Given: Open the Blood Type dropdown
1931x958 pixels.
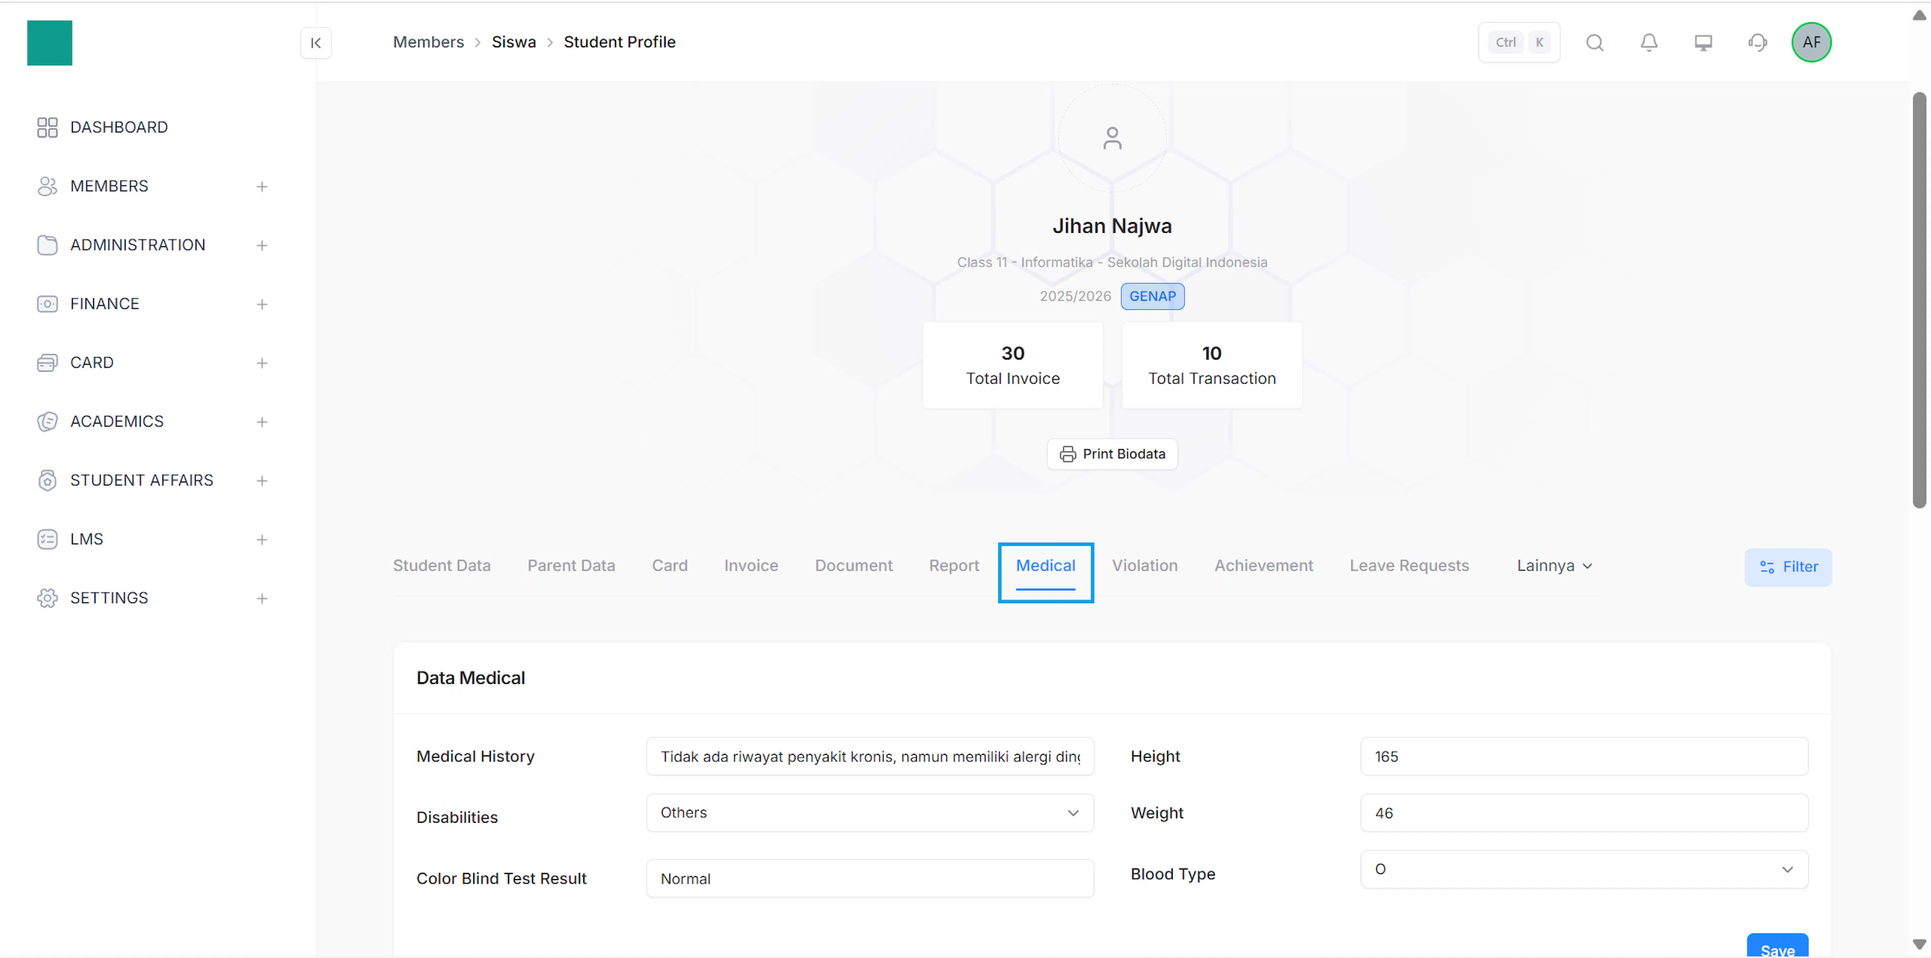Looking at the screenshot, I should point(1584,869).
